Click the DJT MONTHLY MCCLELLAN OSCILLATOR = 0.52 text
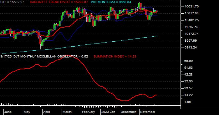The image size is (219, 115). click(51, 57)
